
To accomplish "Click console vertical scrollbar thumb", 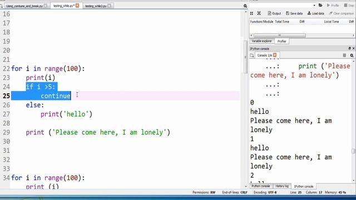I will (x=353, y=151).
